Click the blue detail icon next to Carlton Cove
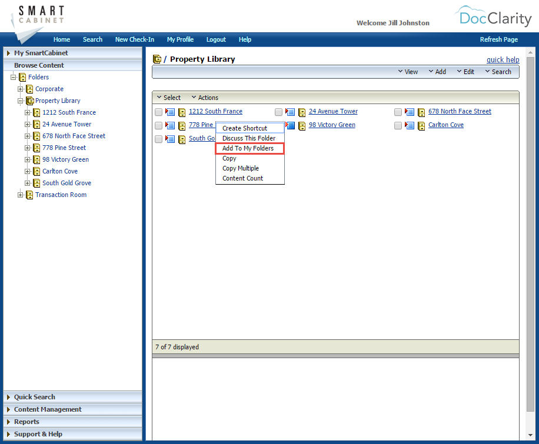Image resolution: width=539 pixels, height=444 pixels. pos(411,125)
